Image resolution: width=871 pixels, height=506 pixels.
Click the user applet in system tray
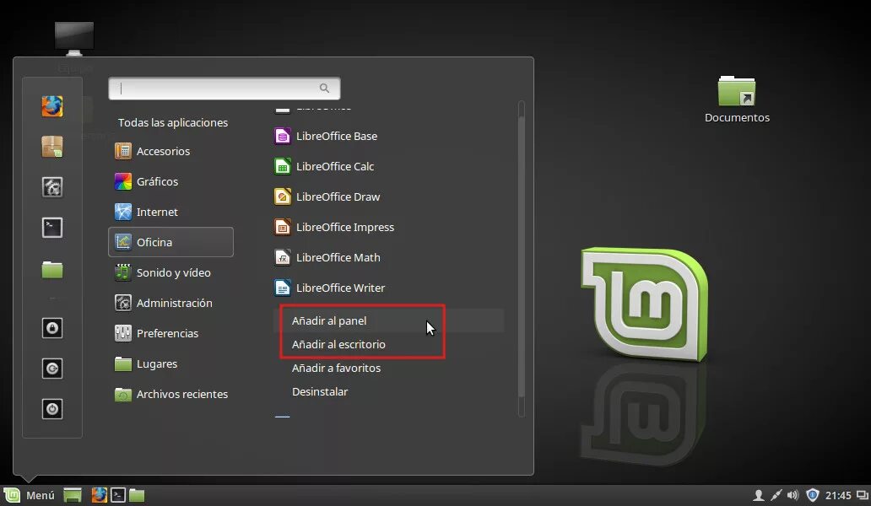(758, 495)
